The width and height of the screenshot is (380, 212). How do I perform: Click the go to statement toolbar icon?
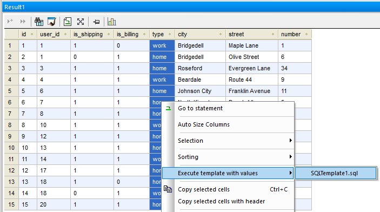pos(68,22)
